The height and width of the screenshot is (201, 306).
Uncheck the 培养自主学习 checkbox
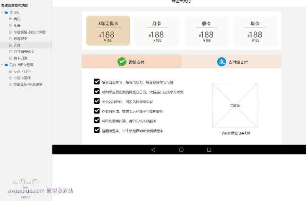click(x=97, y=81)
